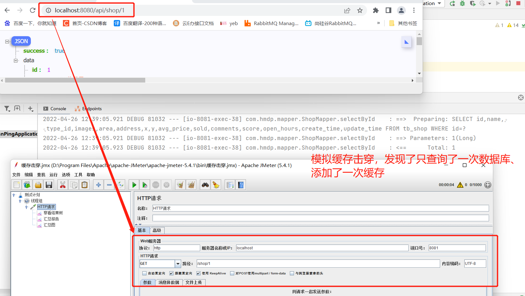Open the 其他书签 bookmarks folder

click(403, 23)
